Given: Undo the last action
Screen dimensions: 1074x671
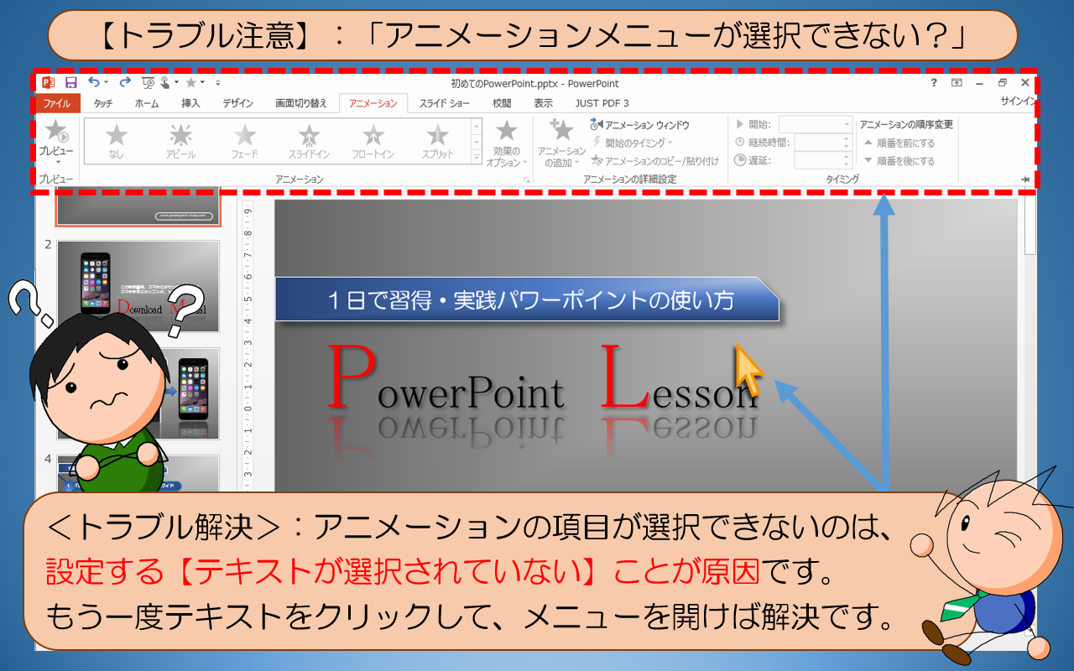Looking at the screenshot, I should pyautogui.click(x=94, y=82).
